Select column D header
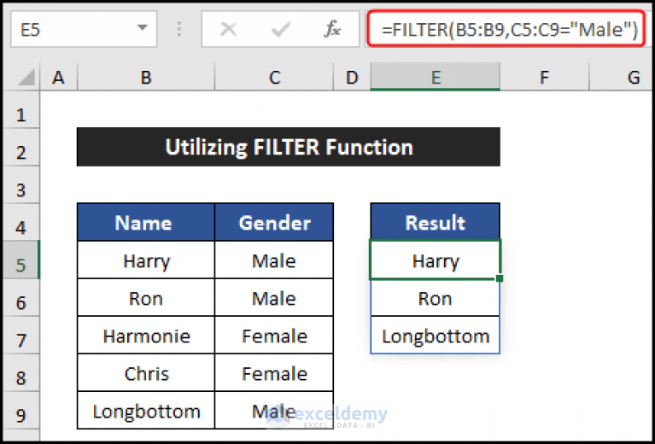Image resolution: width=655 pixels, height=444 pixels. coord(352,77)
